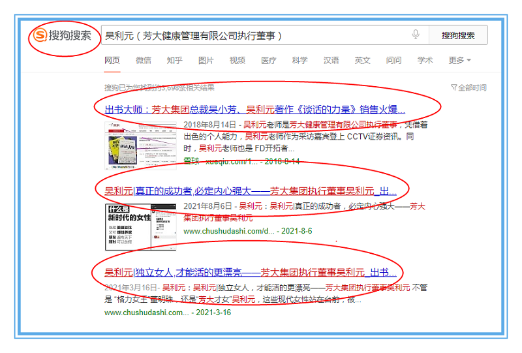Switch to the 知乎 tab

coord(174,61)
